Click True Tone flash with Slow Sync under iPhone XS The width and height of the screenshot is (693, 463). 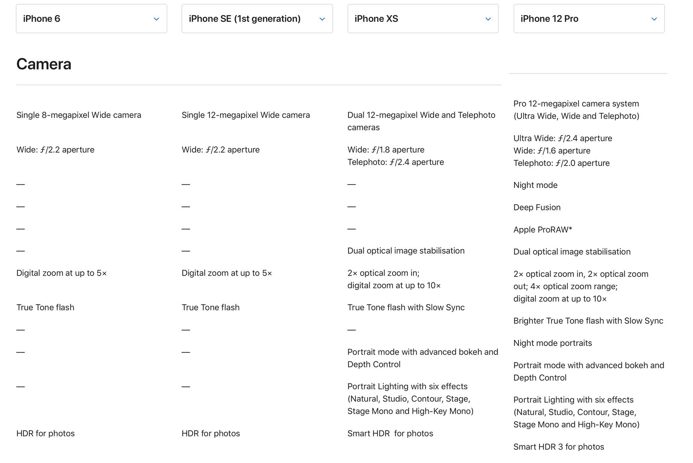(x=406, y=308)
